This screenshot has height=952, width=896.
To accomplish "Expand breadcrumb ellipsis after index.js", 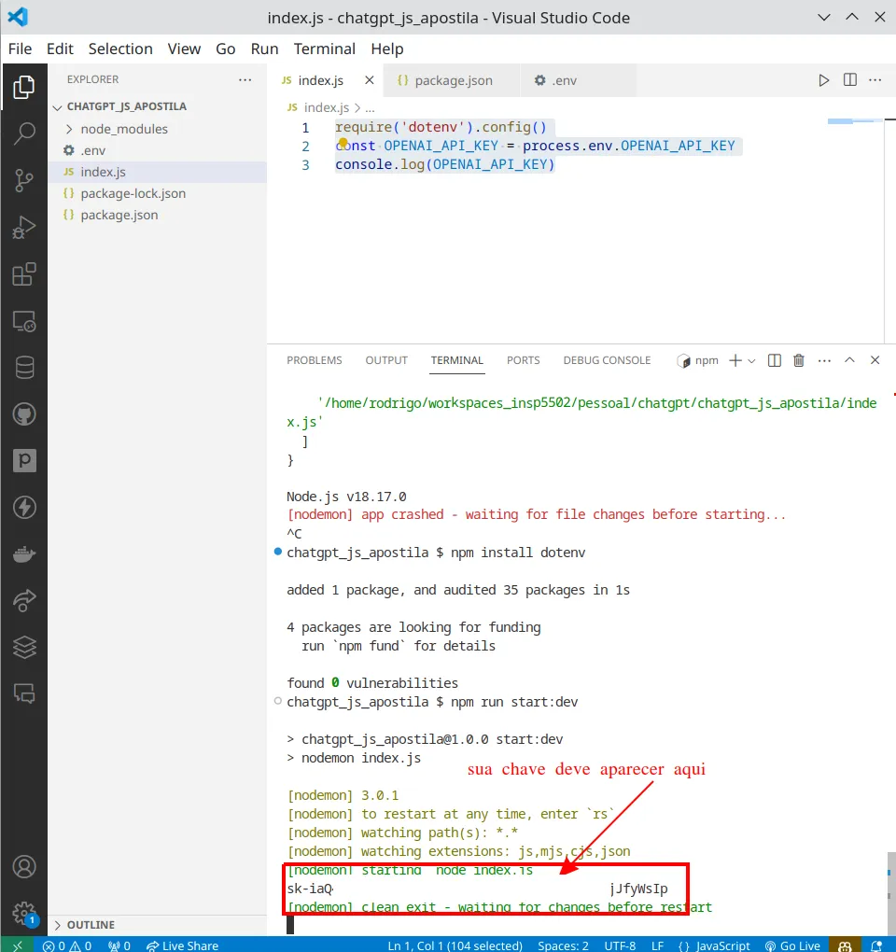I will click(370, 108).
